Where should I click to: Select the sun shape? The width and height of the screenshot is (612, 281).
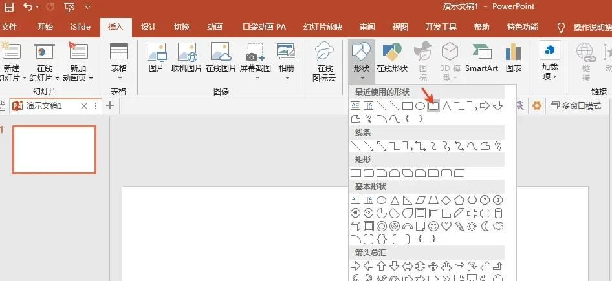tap(472, 226)
